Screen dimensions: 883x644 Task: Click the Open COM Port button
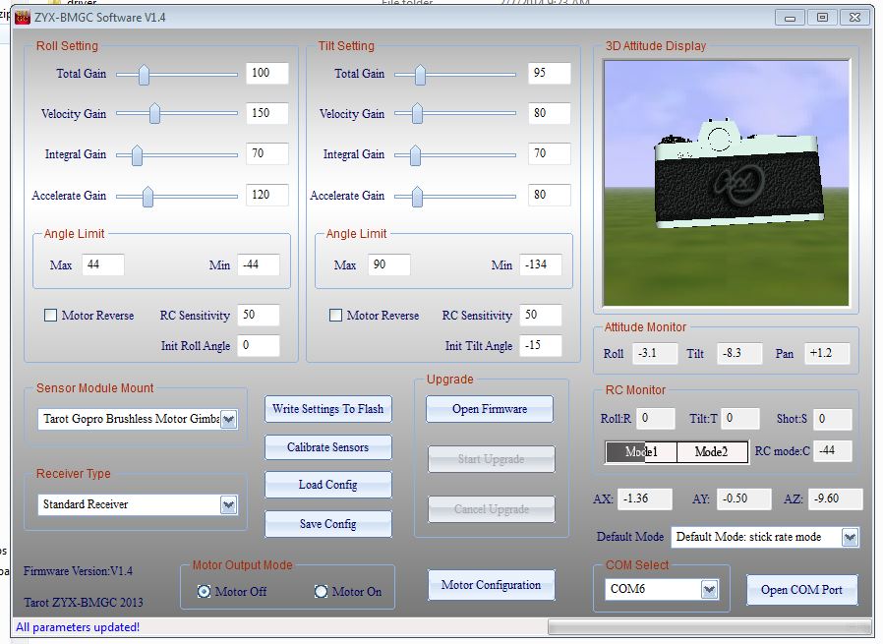coord(802,589)
